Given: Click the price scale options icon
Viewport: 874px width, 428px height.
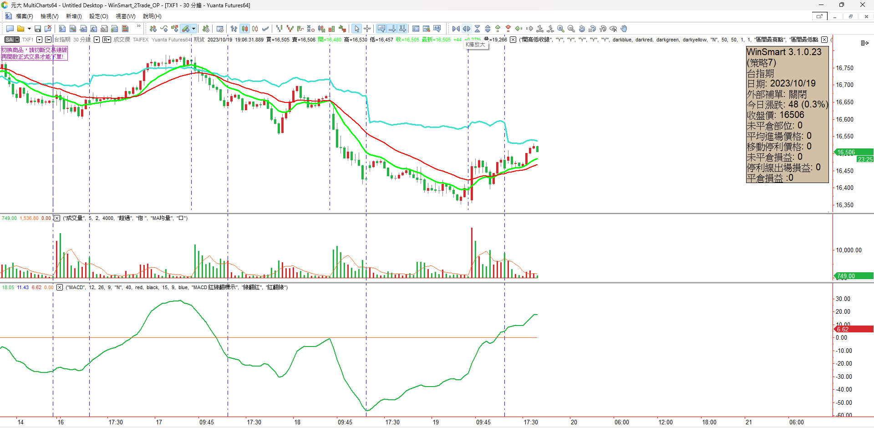Looking at the screenshot, I should tap(864, 43).
